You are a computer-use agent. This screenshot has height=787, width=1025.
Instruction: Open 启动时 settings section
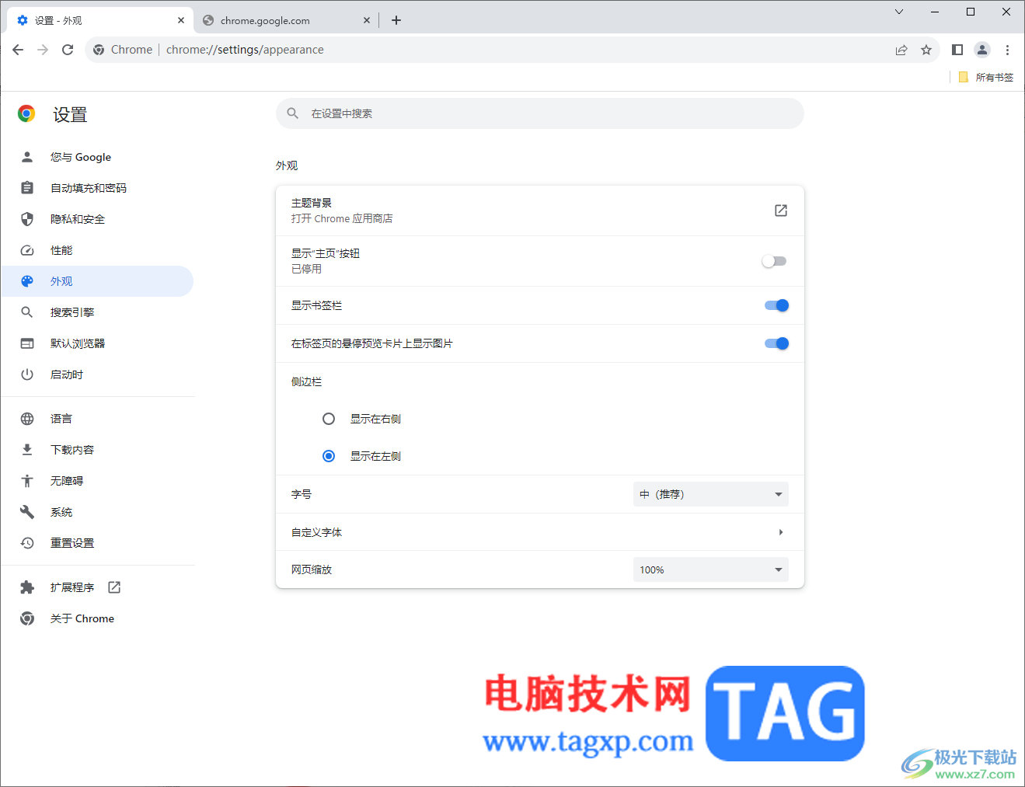[97, 374]
